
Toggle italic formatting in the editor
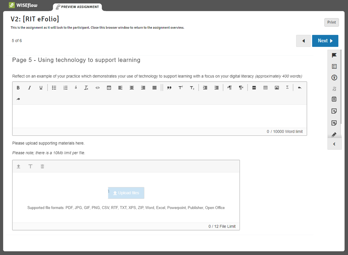[x=29, y=88]
